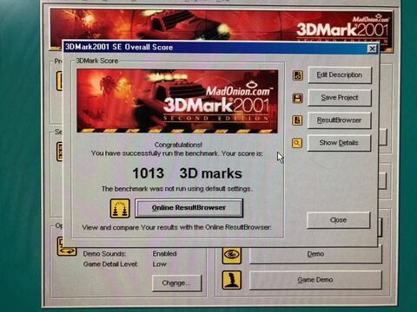Click the Change... button in main window
Screen dimensions: 417x312
[x=176, y=283]
